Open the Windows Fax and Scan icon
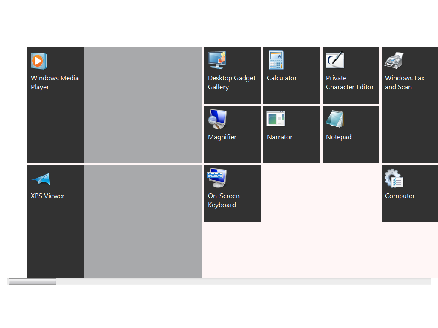Image resolution: width=438 pixels, height=328 pixels. (394, 60)
